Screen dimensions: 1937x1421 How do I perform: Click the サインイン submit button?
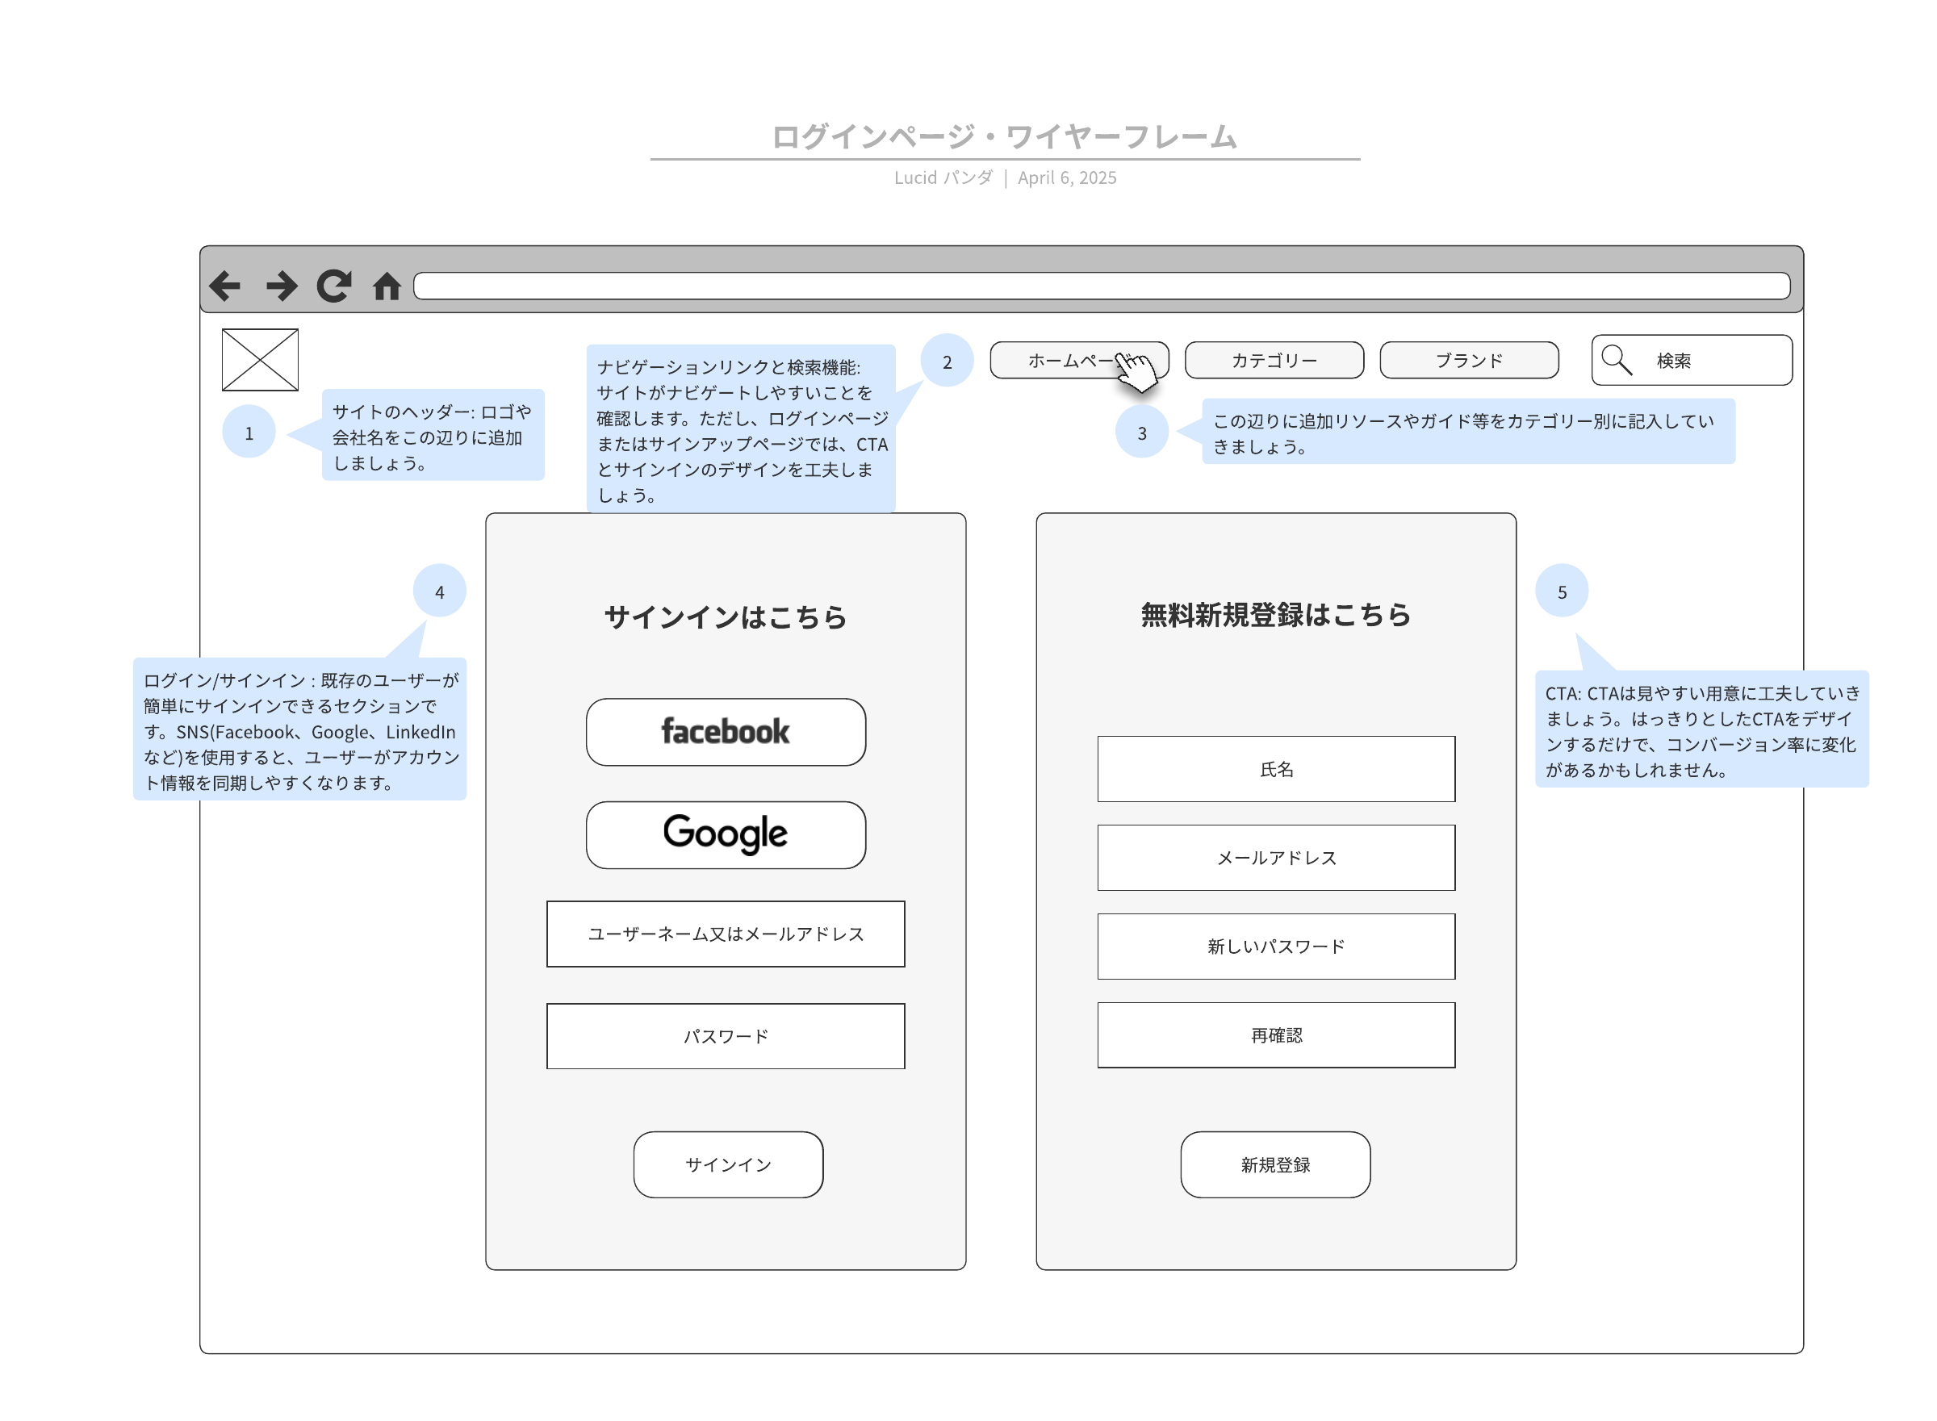pyautogui.click(x=728, y=1164)
